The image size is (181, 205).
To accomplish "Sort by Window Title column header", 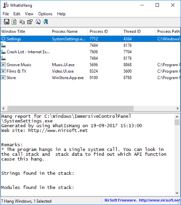I will [x=25, y=31].
